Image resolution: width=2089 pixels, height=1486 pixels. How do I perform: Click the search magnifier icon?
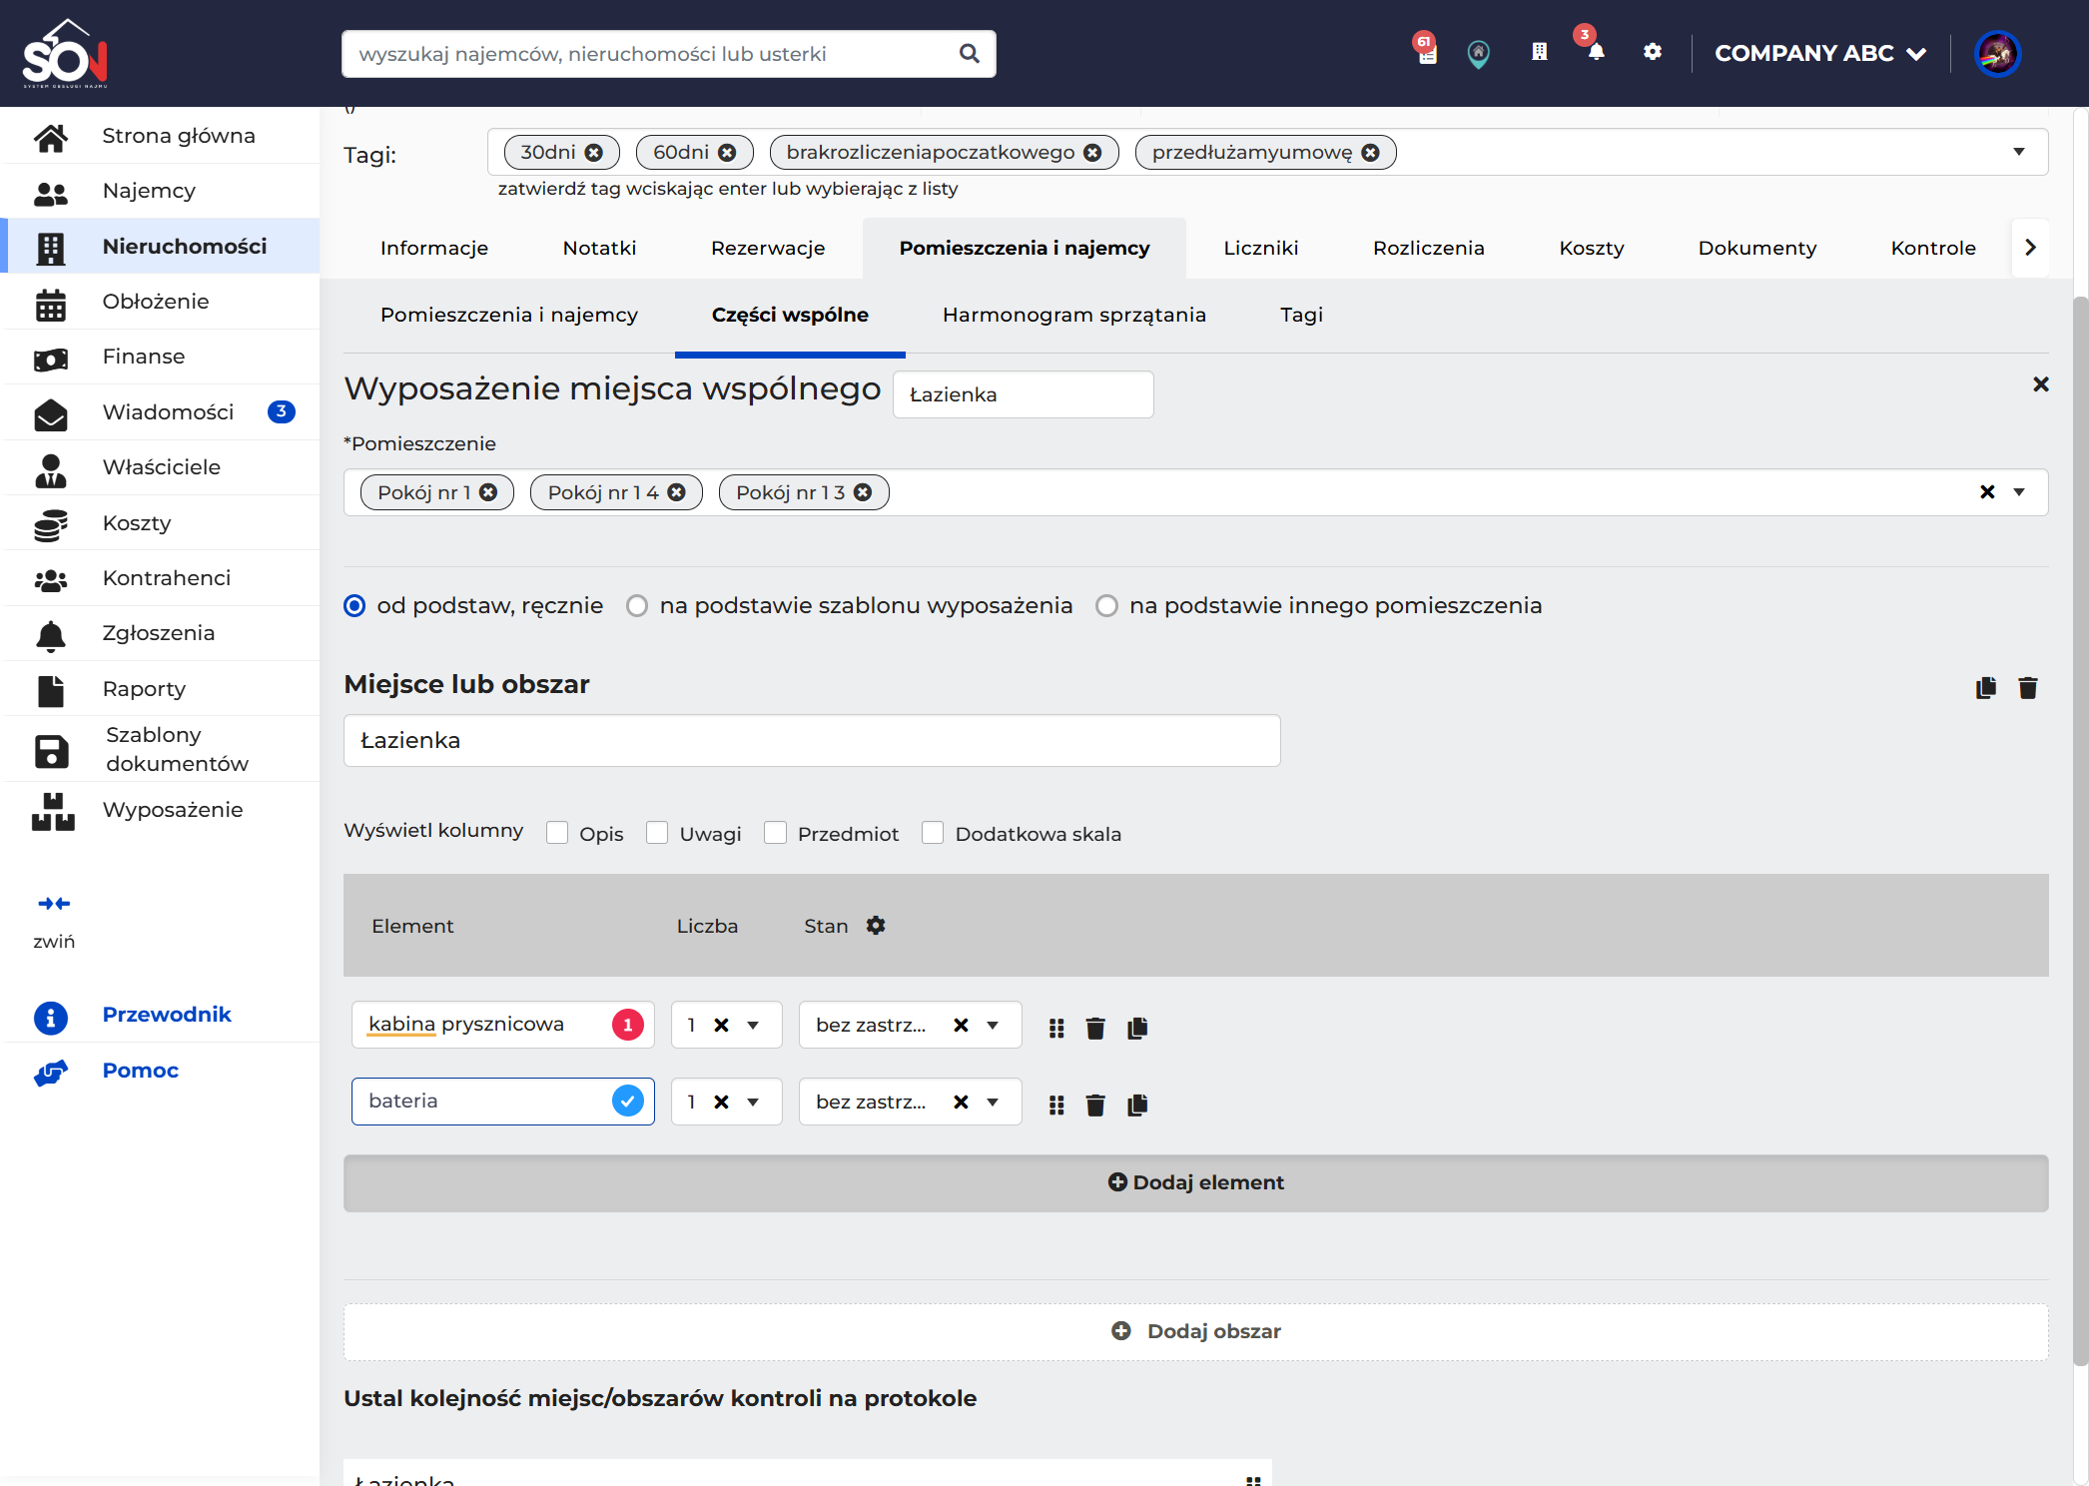969,54
